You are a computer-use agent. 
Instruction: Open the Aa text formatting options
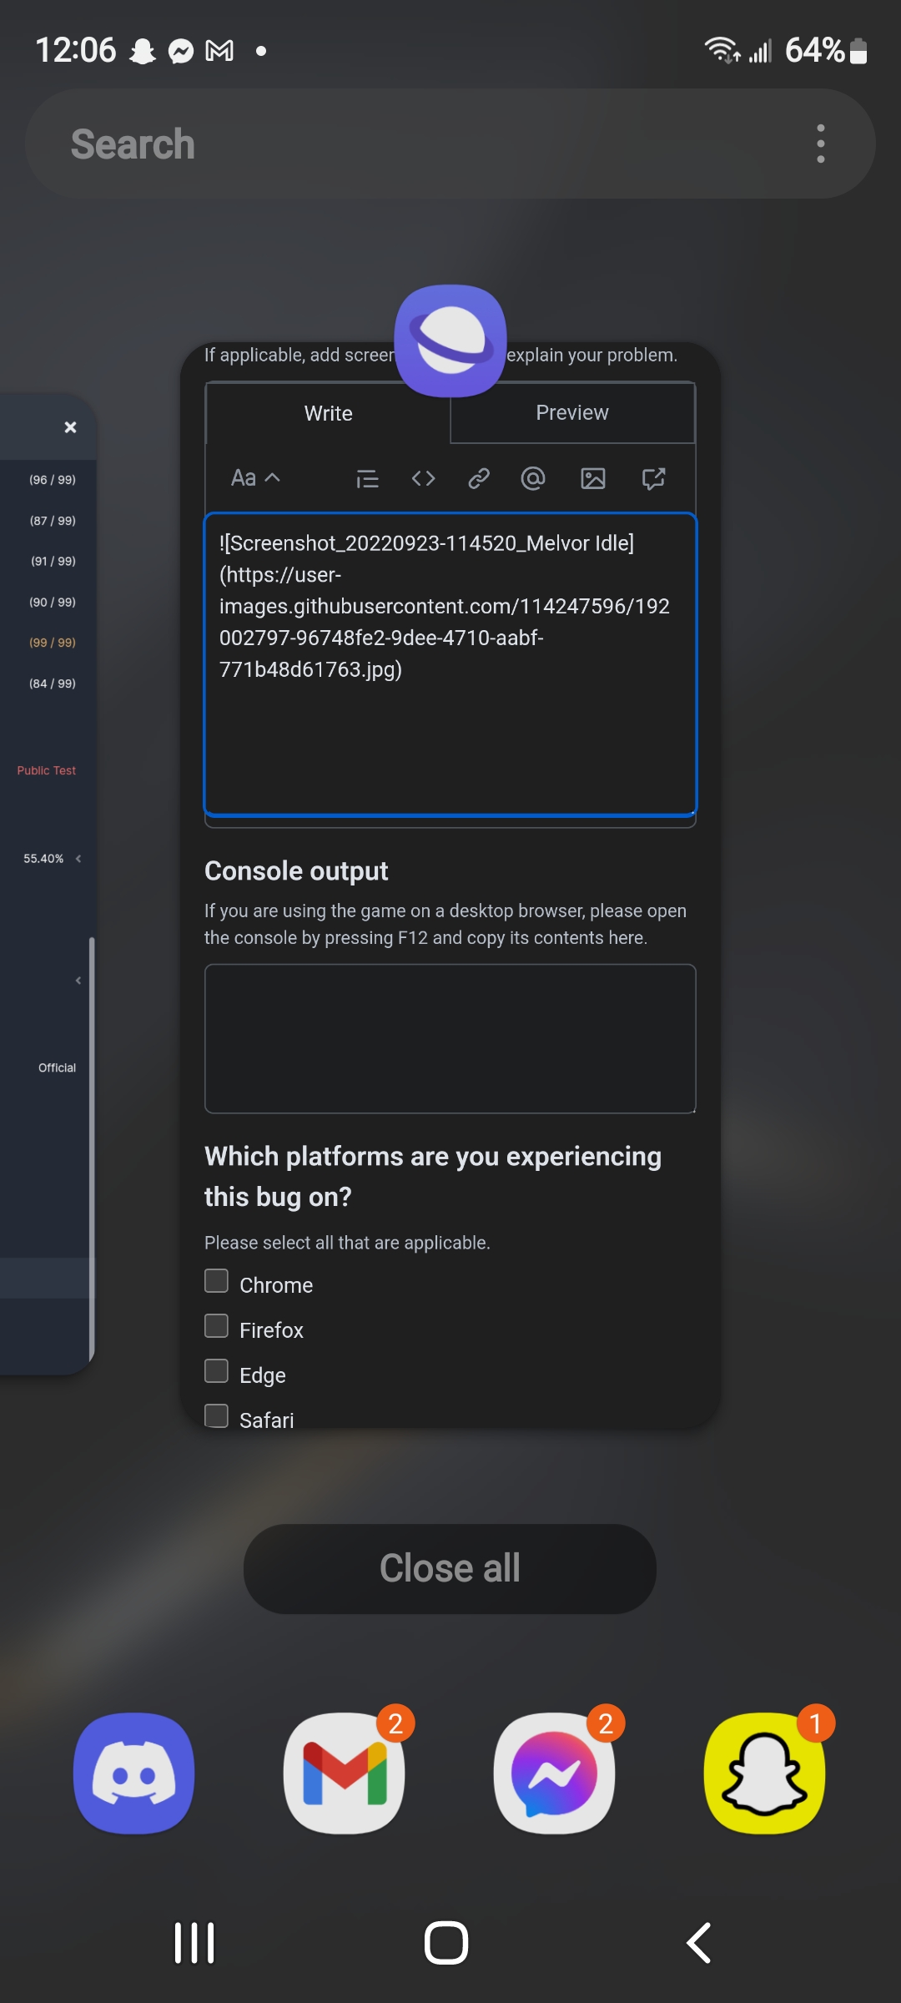[243, 478]
